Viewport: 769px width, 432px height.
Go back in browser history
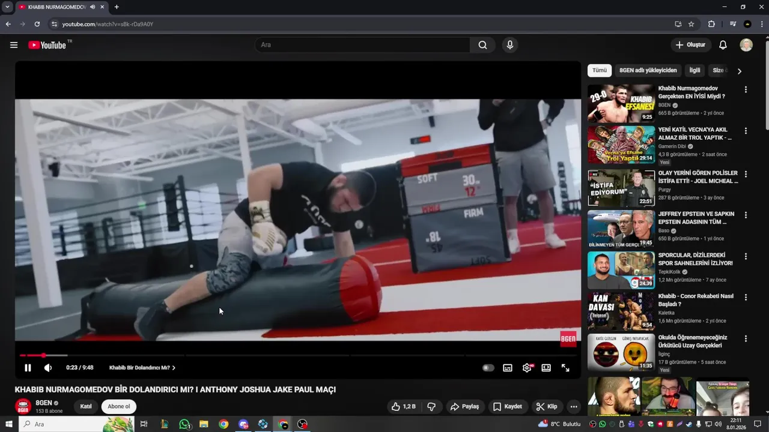8,24
